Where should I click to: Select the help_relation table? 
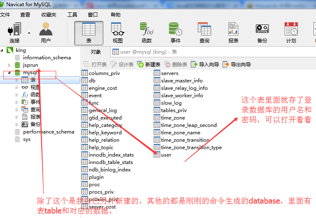[x=100, y=140]
